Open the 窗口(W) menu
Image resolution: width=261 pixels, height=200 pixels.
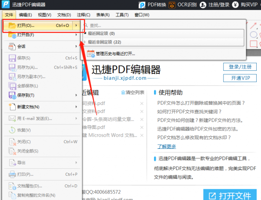142,15
